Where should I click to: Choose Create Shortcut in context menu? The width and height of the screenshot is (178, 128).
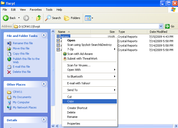click(90, 108)
